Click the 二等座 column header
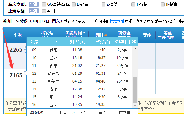Screen dimensions: 184x120 tap(166, 33)
